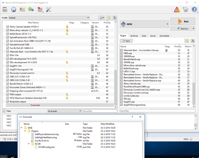Click the plugin Sort button

(x=126, y=41)
